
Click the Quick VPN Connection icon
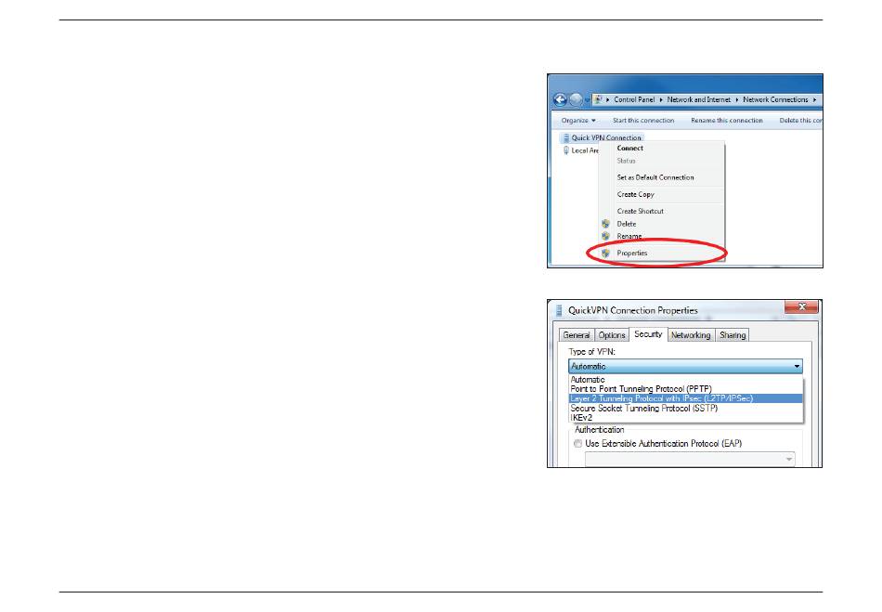(566, 138)
